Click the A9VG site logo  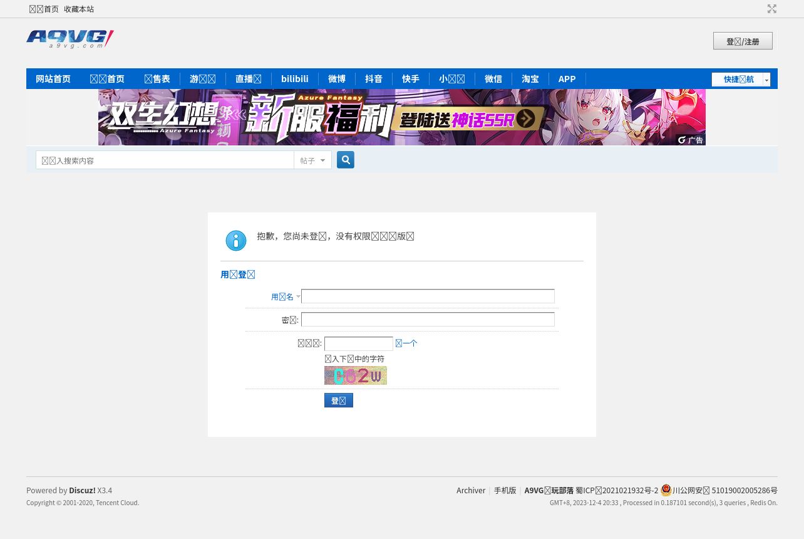click(x=70, y=39)
